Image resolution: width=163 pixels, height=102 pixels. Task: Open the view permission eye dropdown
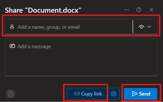point(145,27)
